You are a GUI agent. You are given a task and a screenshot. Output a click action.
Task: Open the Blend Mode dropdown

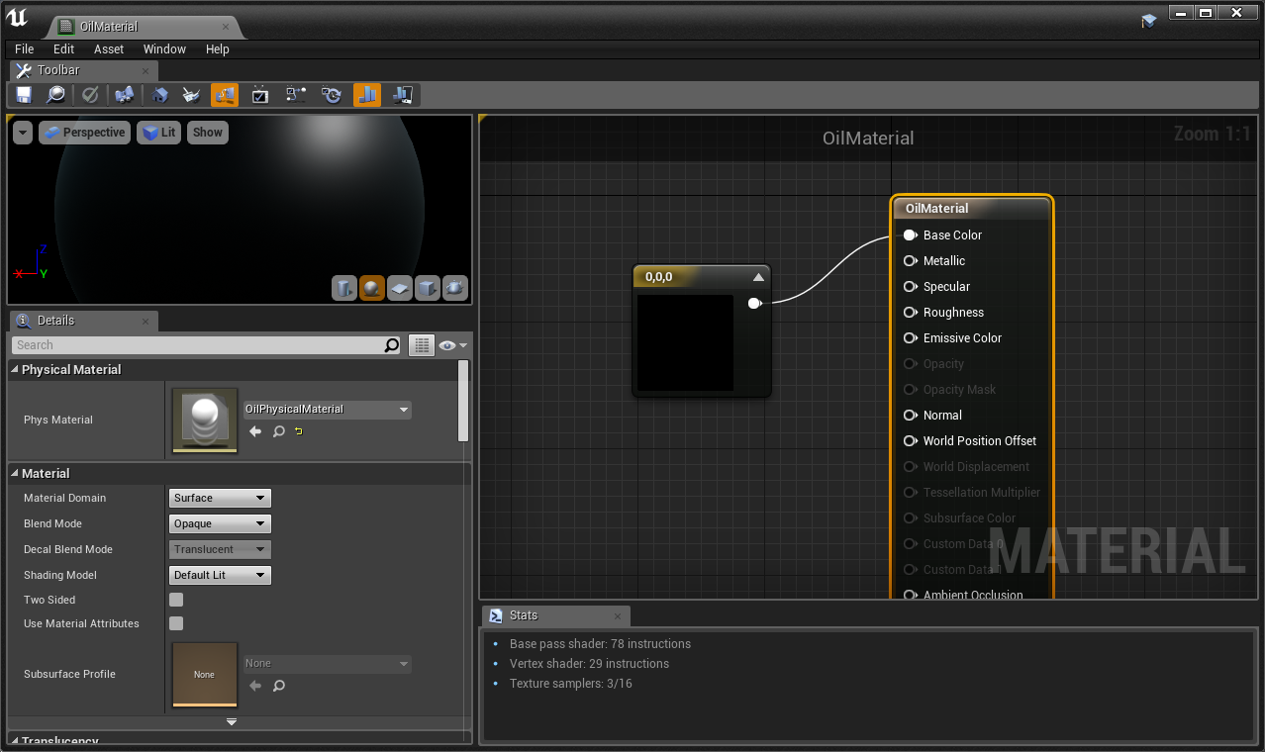tap(220, 523)
